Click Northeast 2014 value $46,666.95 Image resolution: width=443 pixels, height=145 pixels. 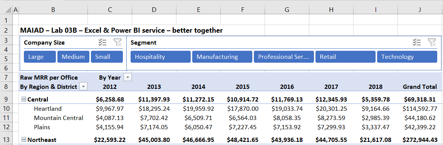pyautogui.click(x=198, y=140)
